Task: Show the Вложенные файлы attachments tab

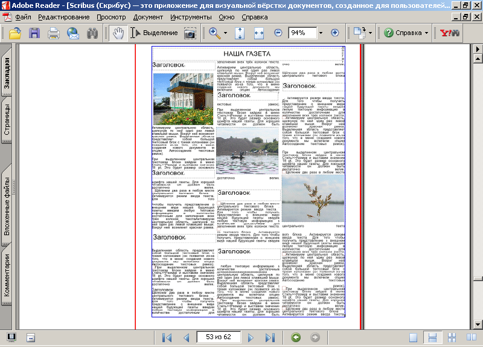Action: click(7, 206)
